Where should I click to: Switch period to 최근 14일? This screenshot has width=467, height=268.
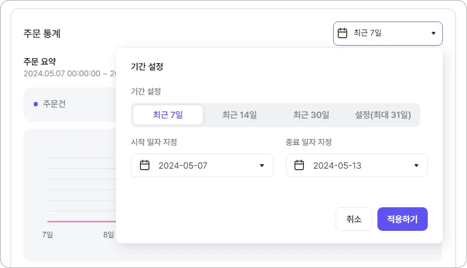pos(240,115)
